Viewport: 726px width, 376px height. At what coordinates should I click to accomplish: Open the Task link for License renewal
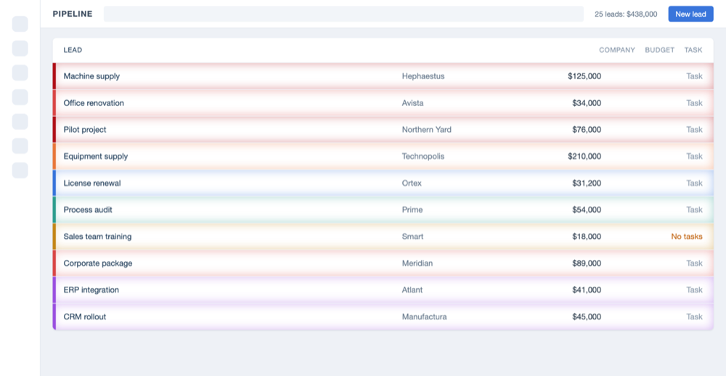(694, 183)
